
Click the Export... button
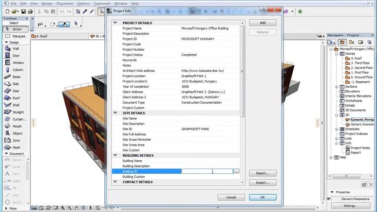point(263,183)
